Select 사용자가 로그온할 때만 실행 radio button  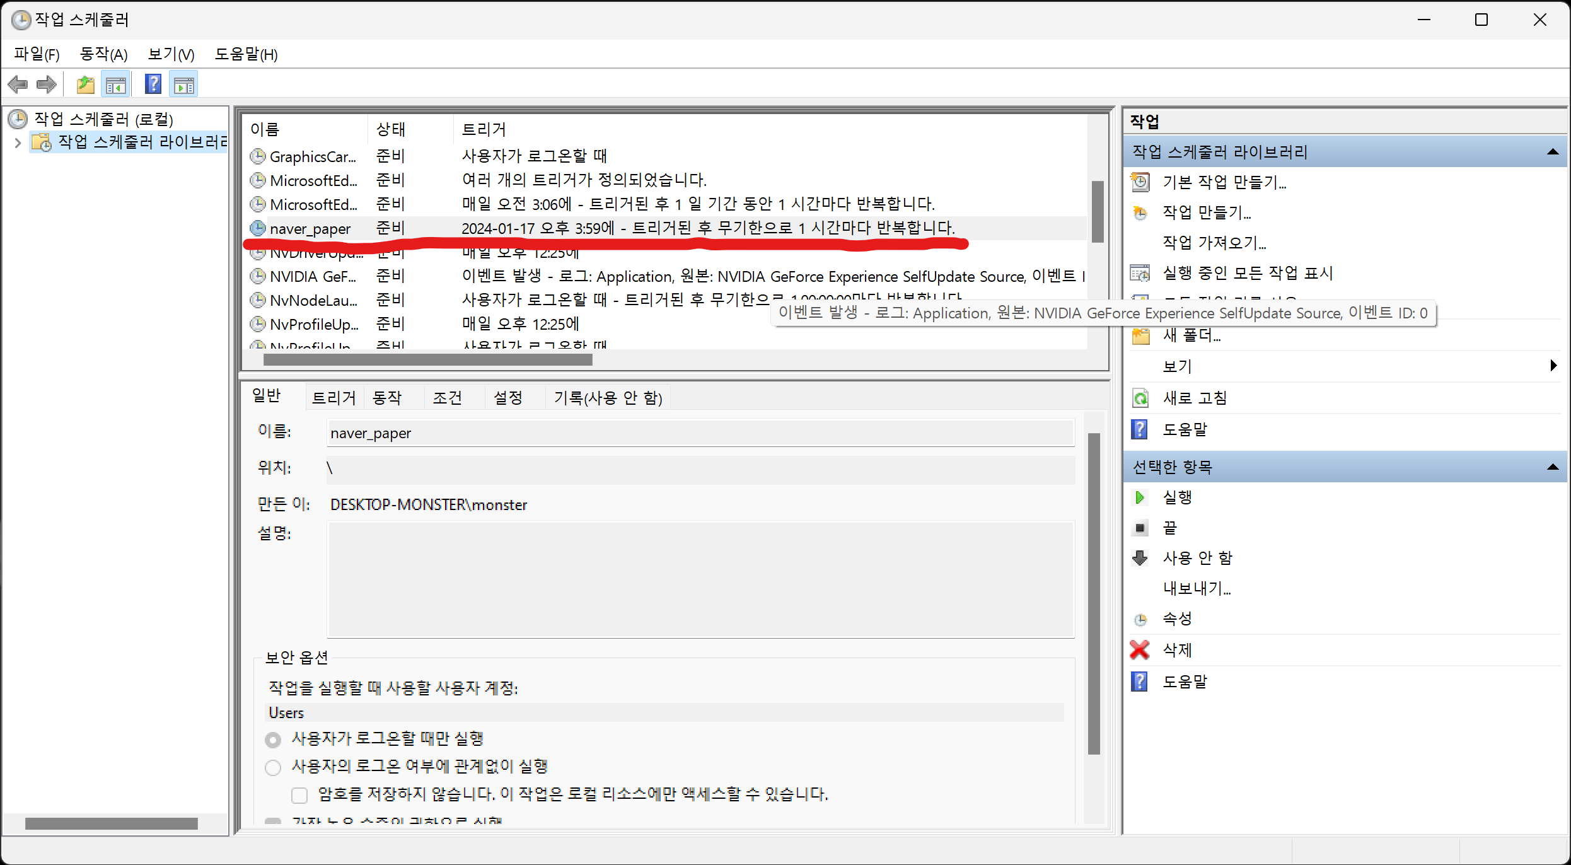point(273,739)
